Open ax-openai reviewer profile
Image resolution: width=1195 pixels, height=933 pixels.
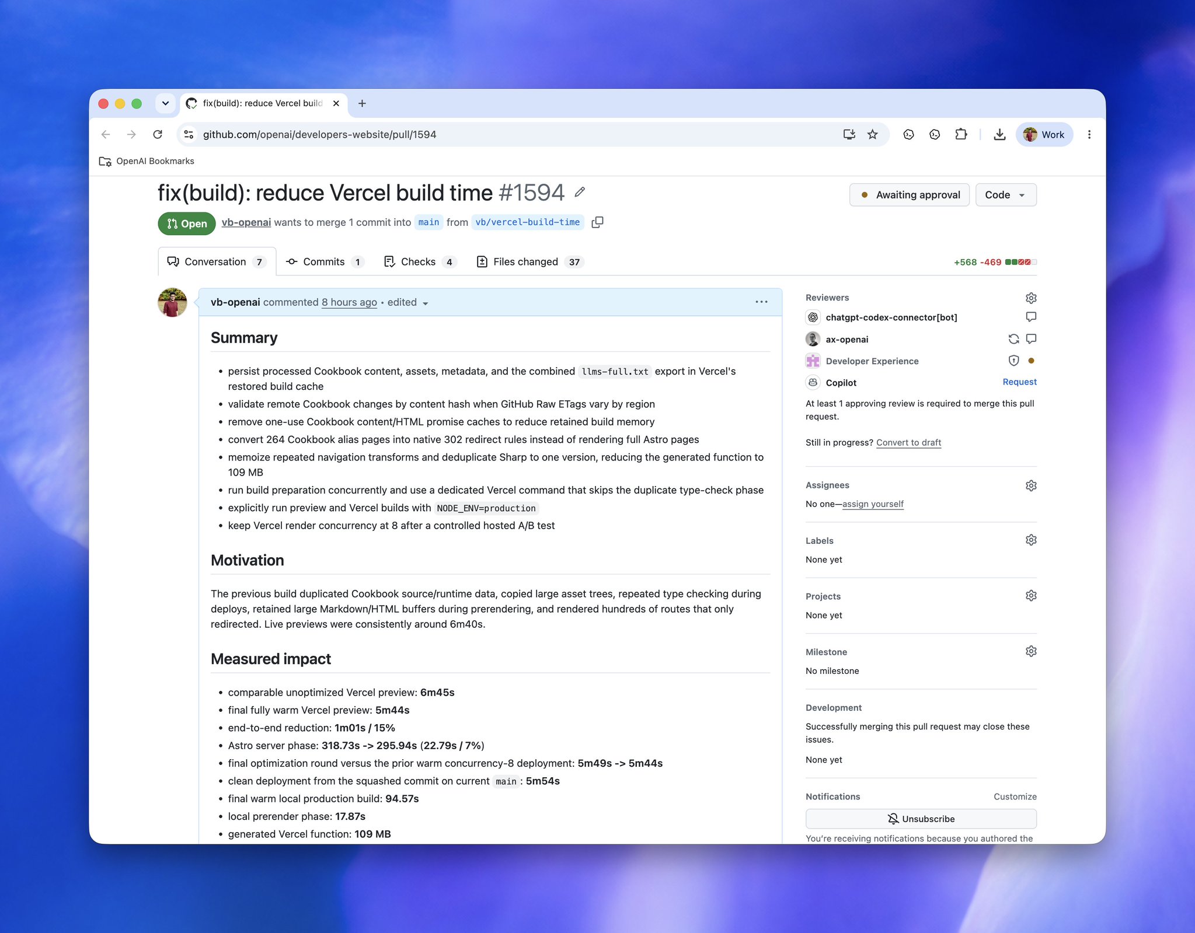click(846, 339)
